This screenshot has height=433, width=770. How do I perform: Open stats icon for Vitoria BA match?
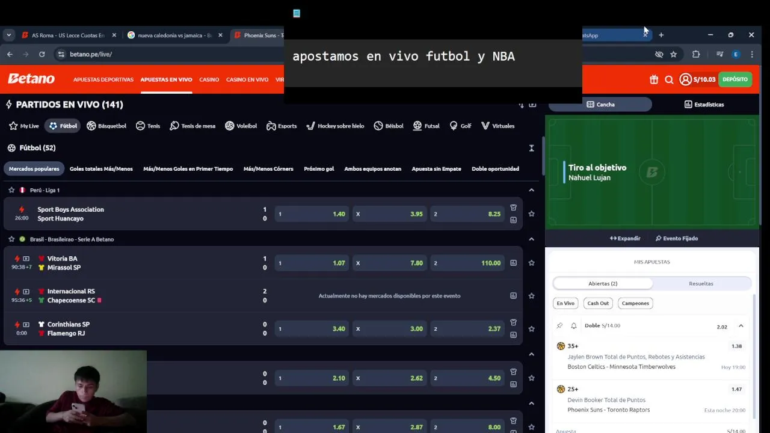[513, 263]
